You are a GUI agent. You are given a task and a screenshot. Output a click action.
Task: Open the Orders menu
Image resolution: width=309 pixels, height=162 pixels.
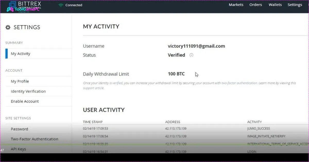[255, 5]
